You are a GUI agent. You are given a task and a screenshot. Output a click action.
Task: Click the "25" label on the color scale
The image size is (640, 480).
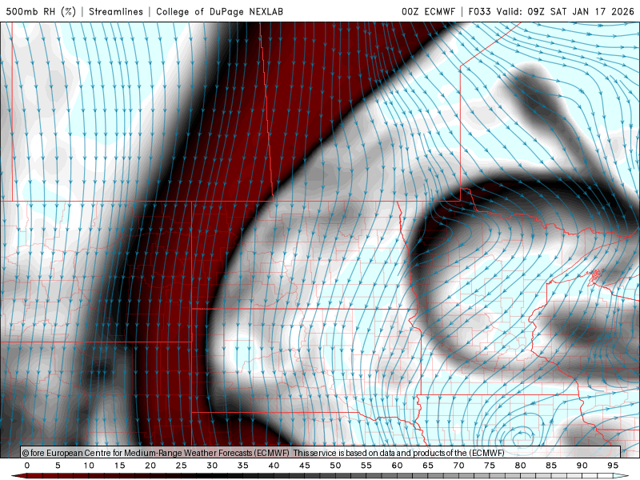(182, 466)
